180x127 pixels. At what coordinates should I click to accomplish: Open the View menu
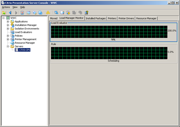point(15,7)
